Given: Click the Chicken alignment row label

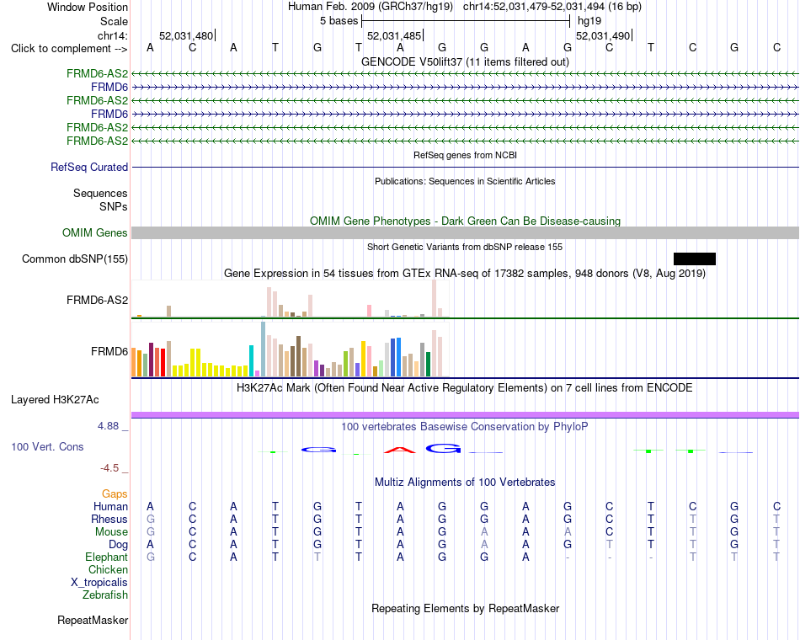Looking at the screenshot, I should pyautogui.click(x=108, y=569).
